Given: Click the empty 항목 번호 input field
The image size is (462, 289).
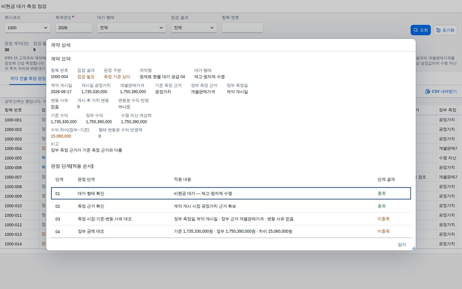Looking at the screenshot, I should coord(243,28).
